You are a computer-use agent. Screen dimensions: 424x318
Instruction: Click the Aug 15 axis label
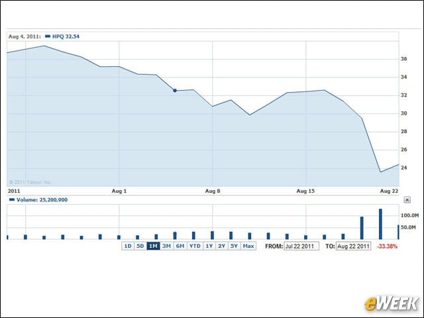click(305, 191)
